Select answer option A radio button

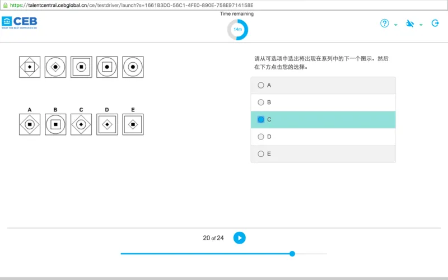coord(260,85)
